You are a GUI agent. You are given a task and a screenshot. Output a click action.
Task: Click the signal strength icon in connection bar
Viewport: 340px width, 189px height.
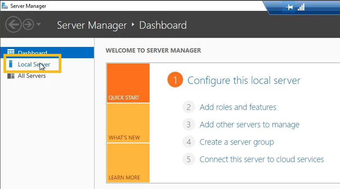click(301, 7)
